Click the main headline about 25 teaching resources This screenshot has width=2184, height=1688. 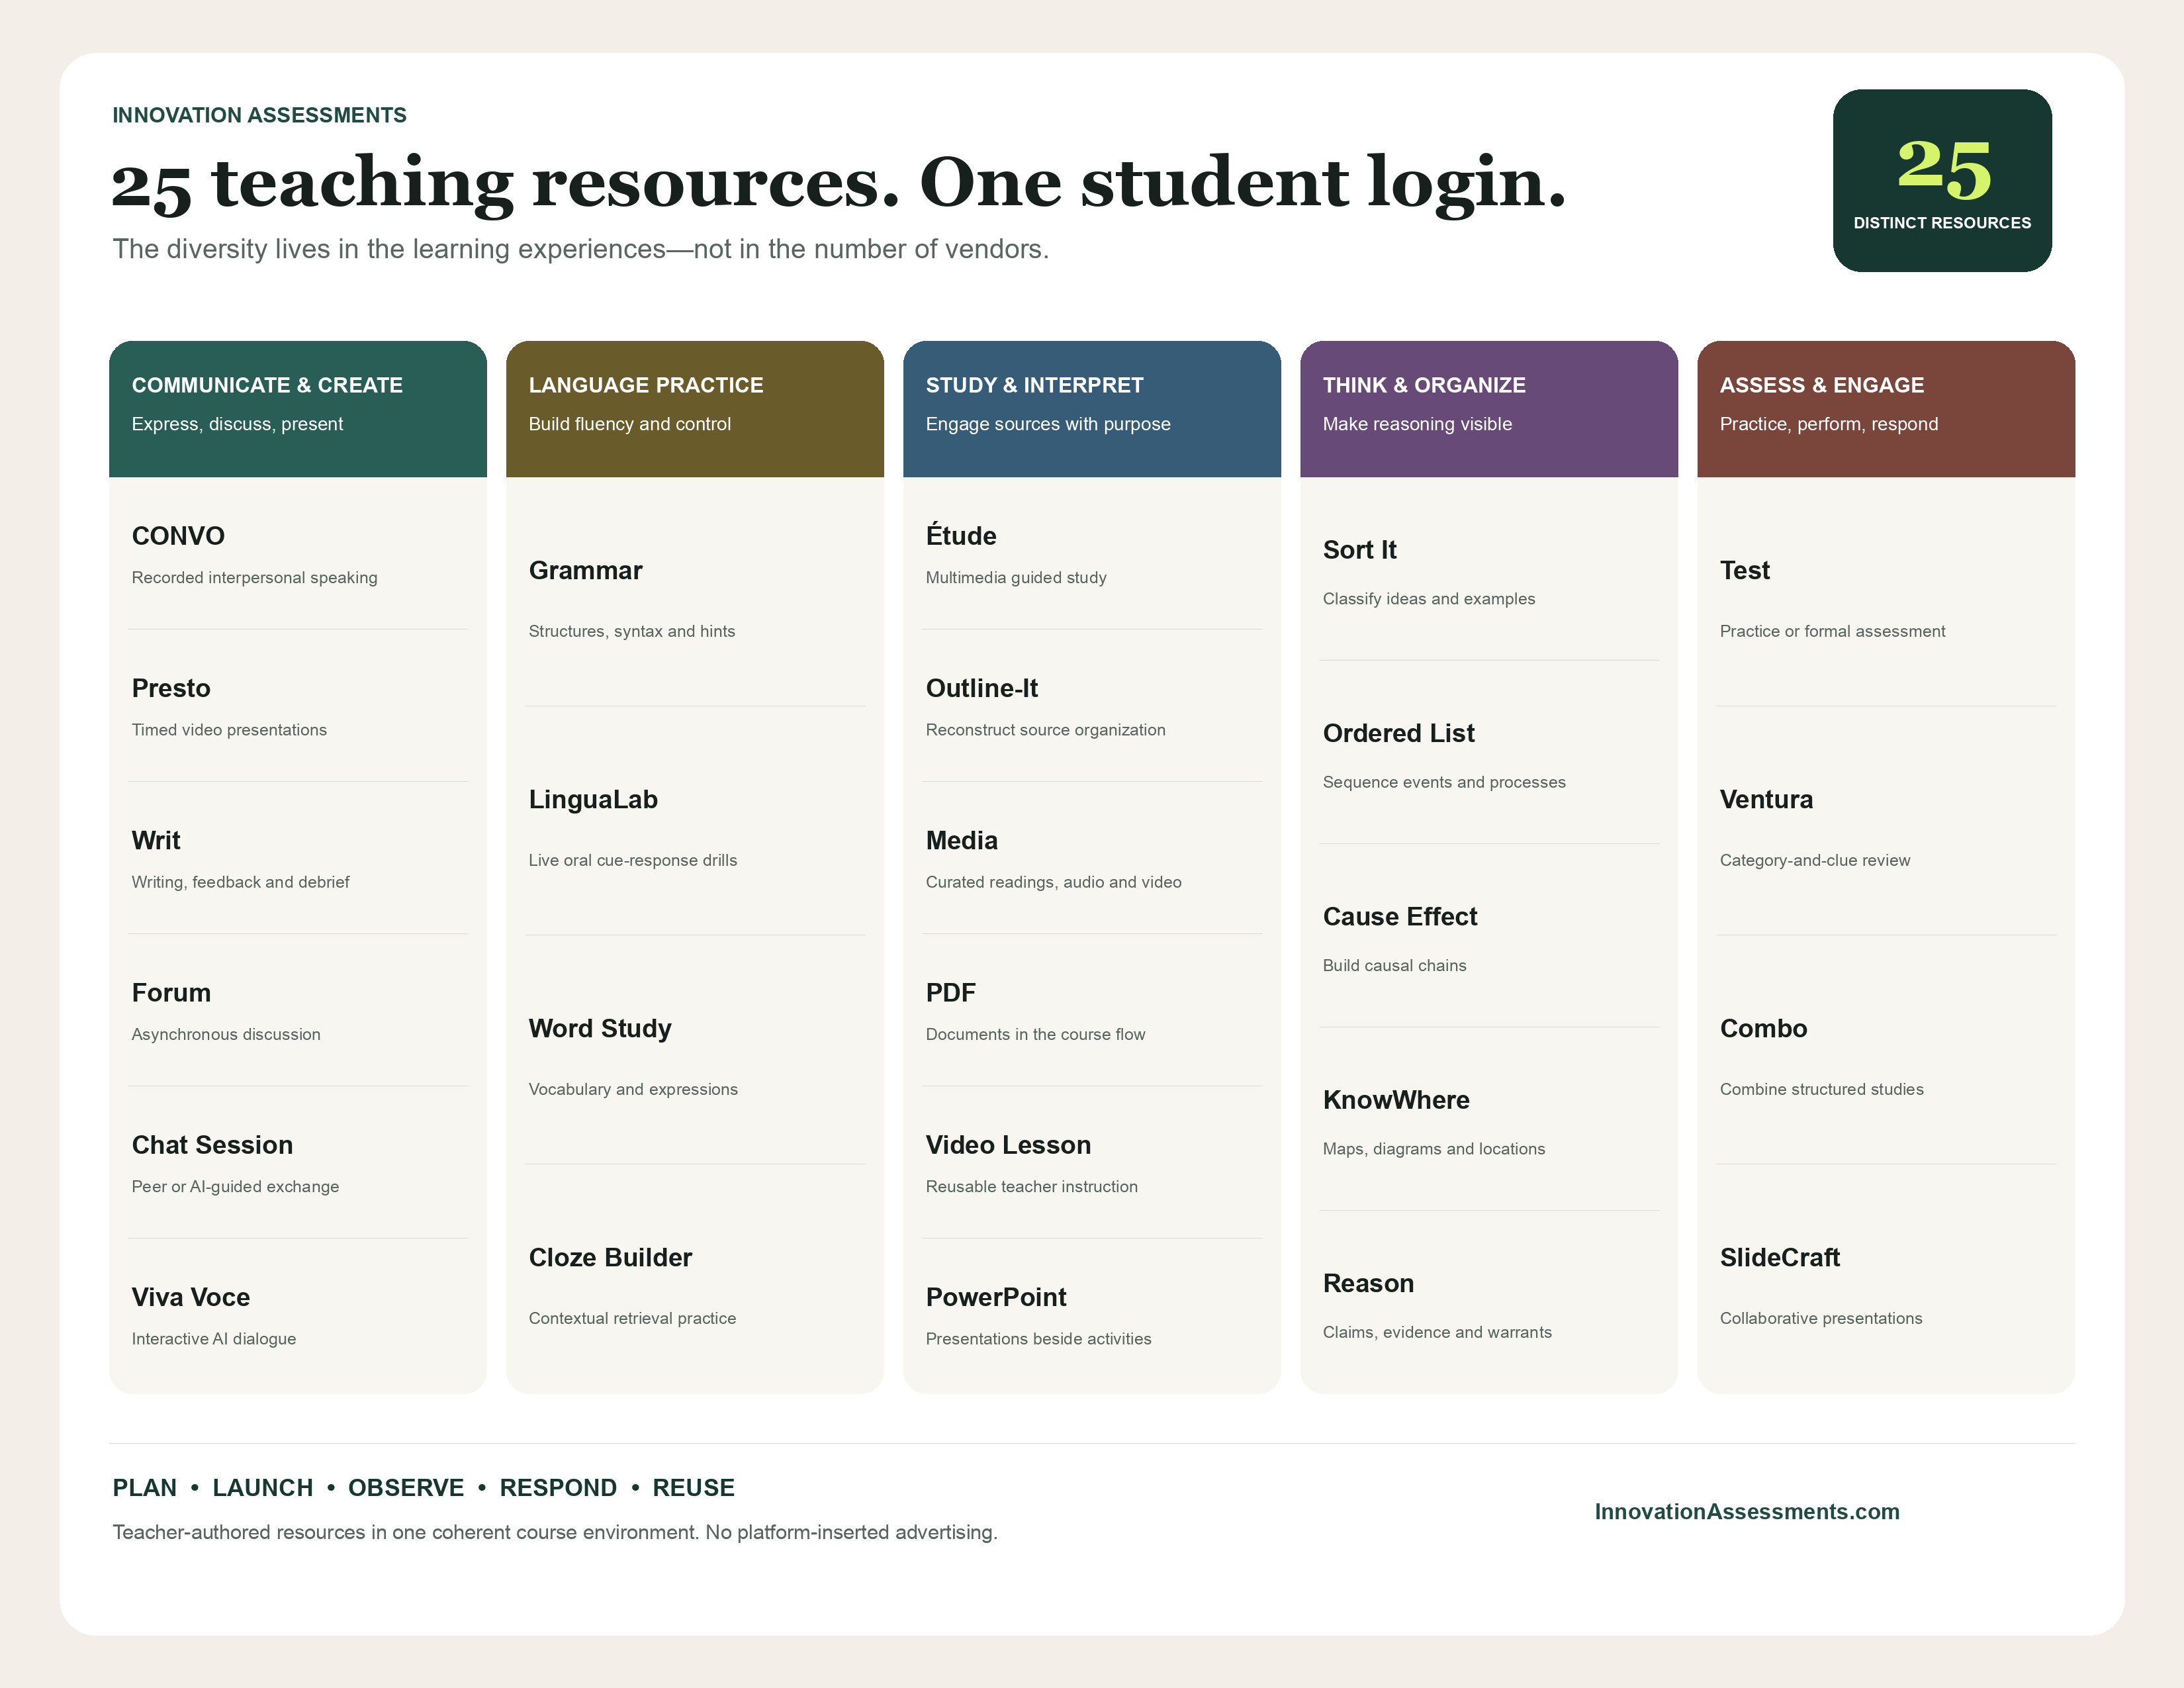tap(838, 183)
